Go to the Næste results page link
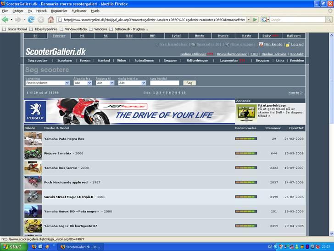 [295, 92]
